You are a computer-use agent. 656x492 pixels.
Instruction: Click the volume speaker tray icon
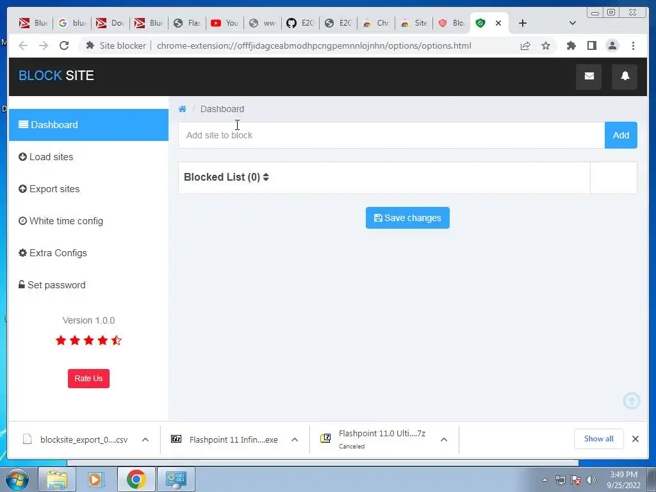591,480
